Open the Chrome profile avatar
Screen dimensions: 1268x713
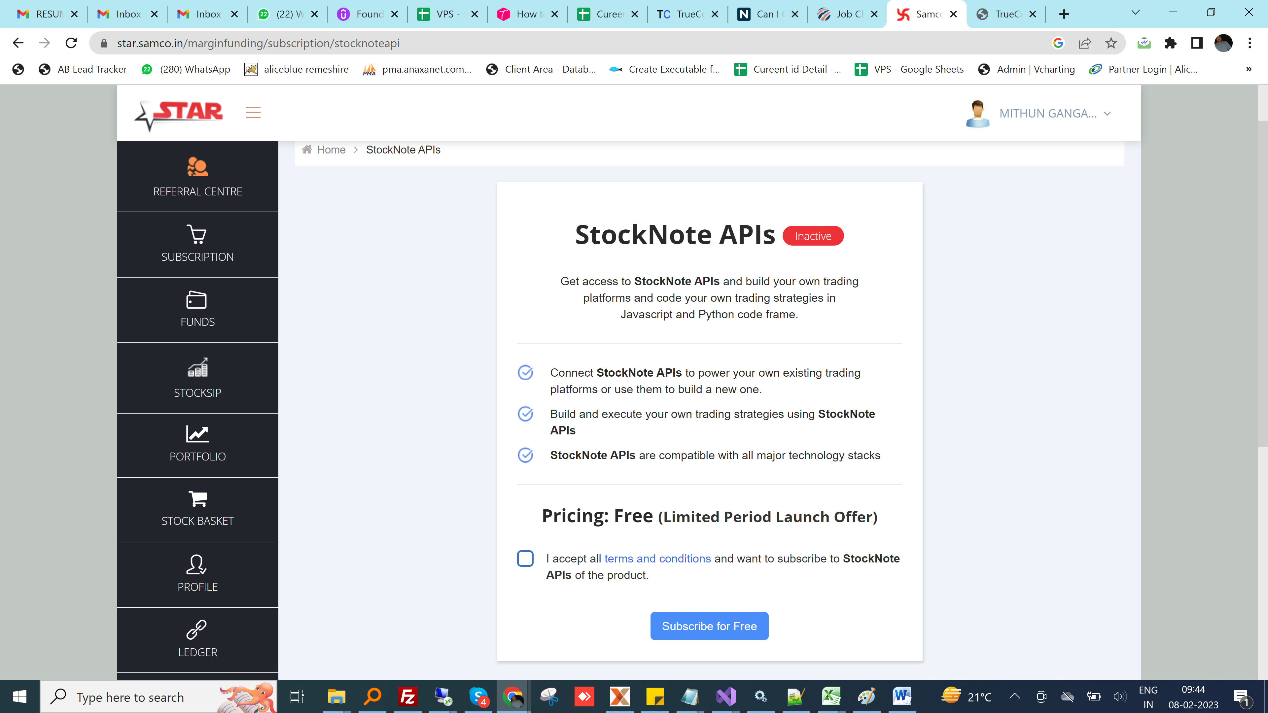coord(1223,43)
